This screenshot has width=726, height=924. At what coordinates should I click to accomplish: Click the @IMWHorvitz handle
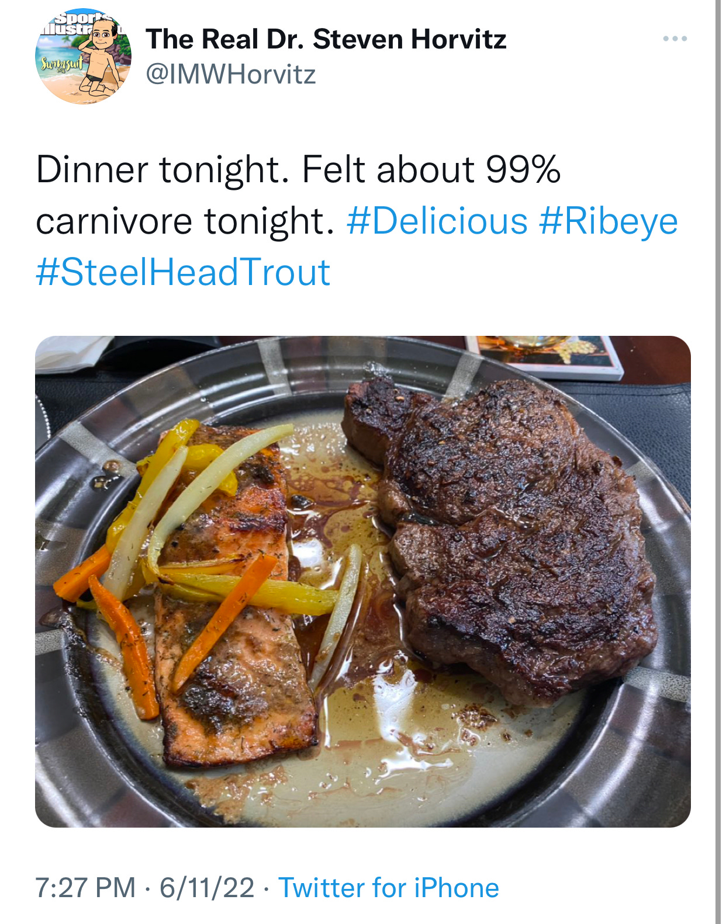tap(231, 75)
